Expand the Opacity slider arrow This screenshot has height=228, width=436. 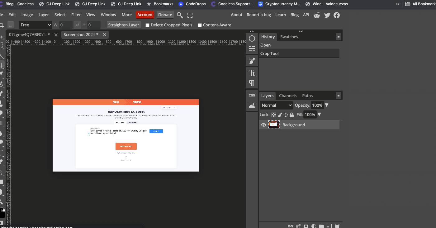coord(327,105)
